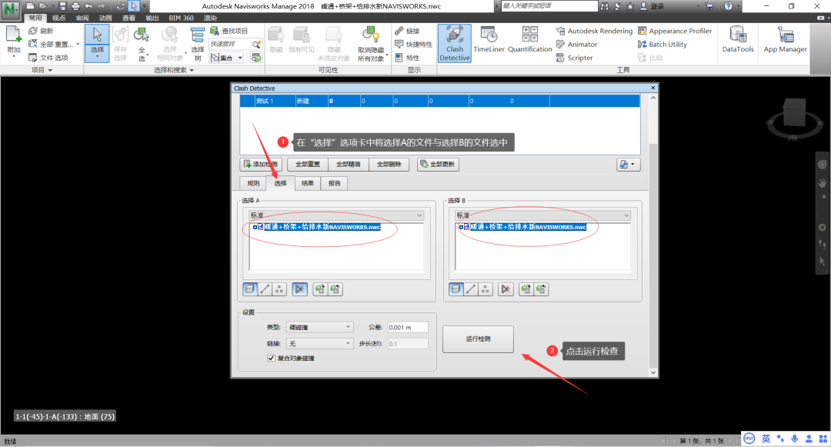Click the 添加检测 button

[x=262, y=164]
